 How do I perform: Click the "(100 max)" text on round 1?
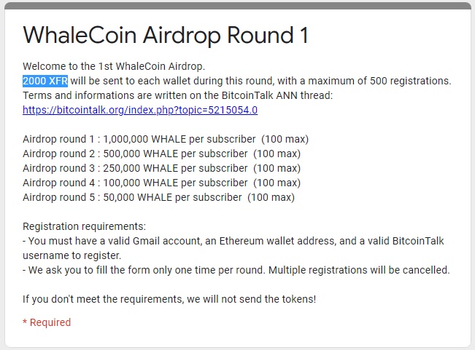[x=285, y=139]
